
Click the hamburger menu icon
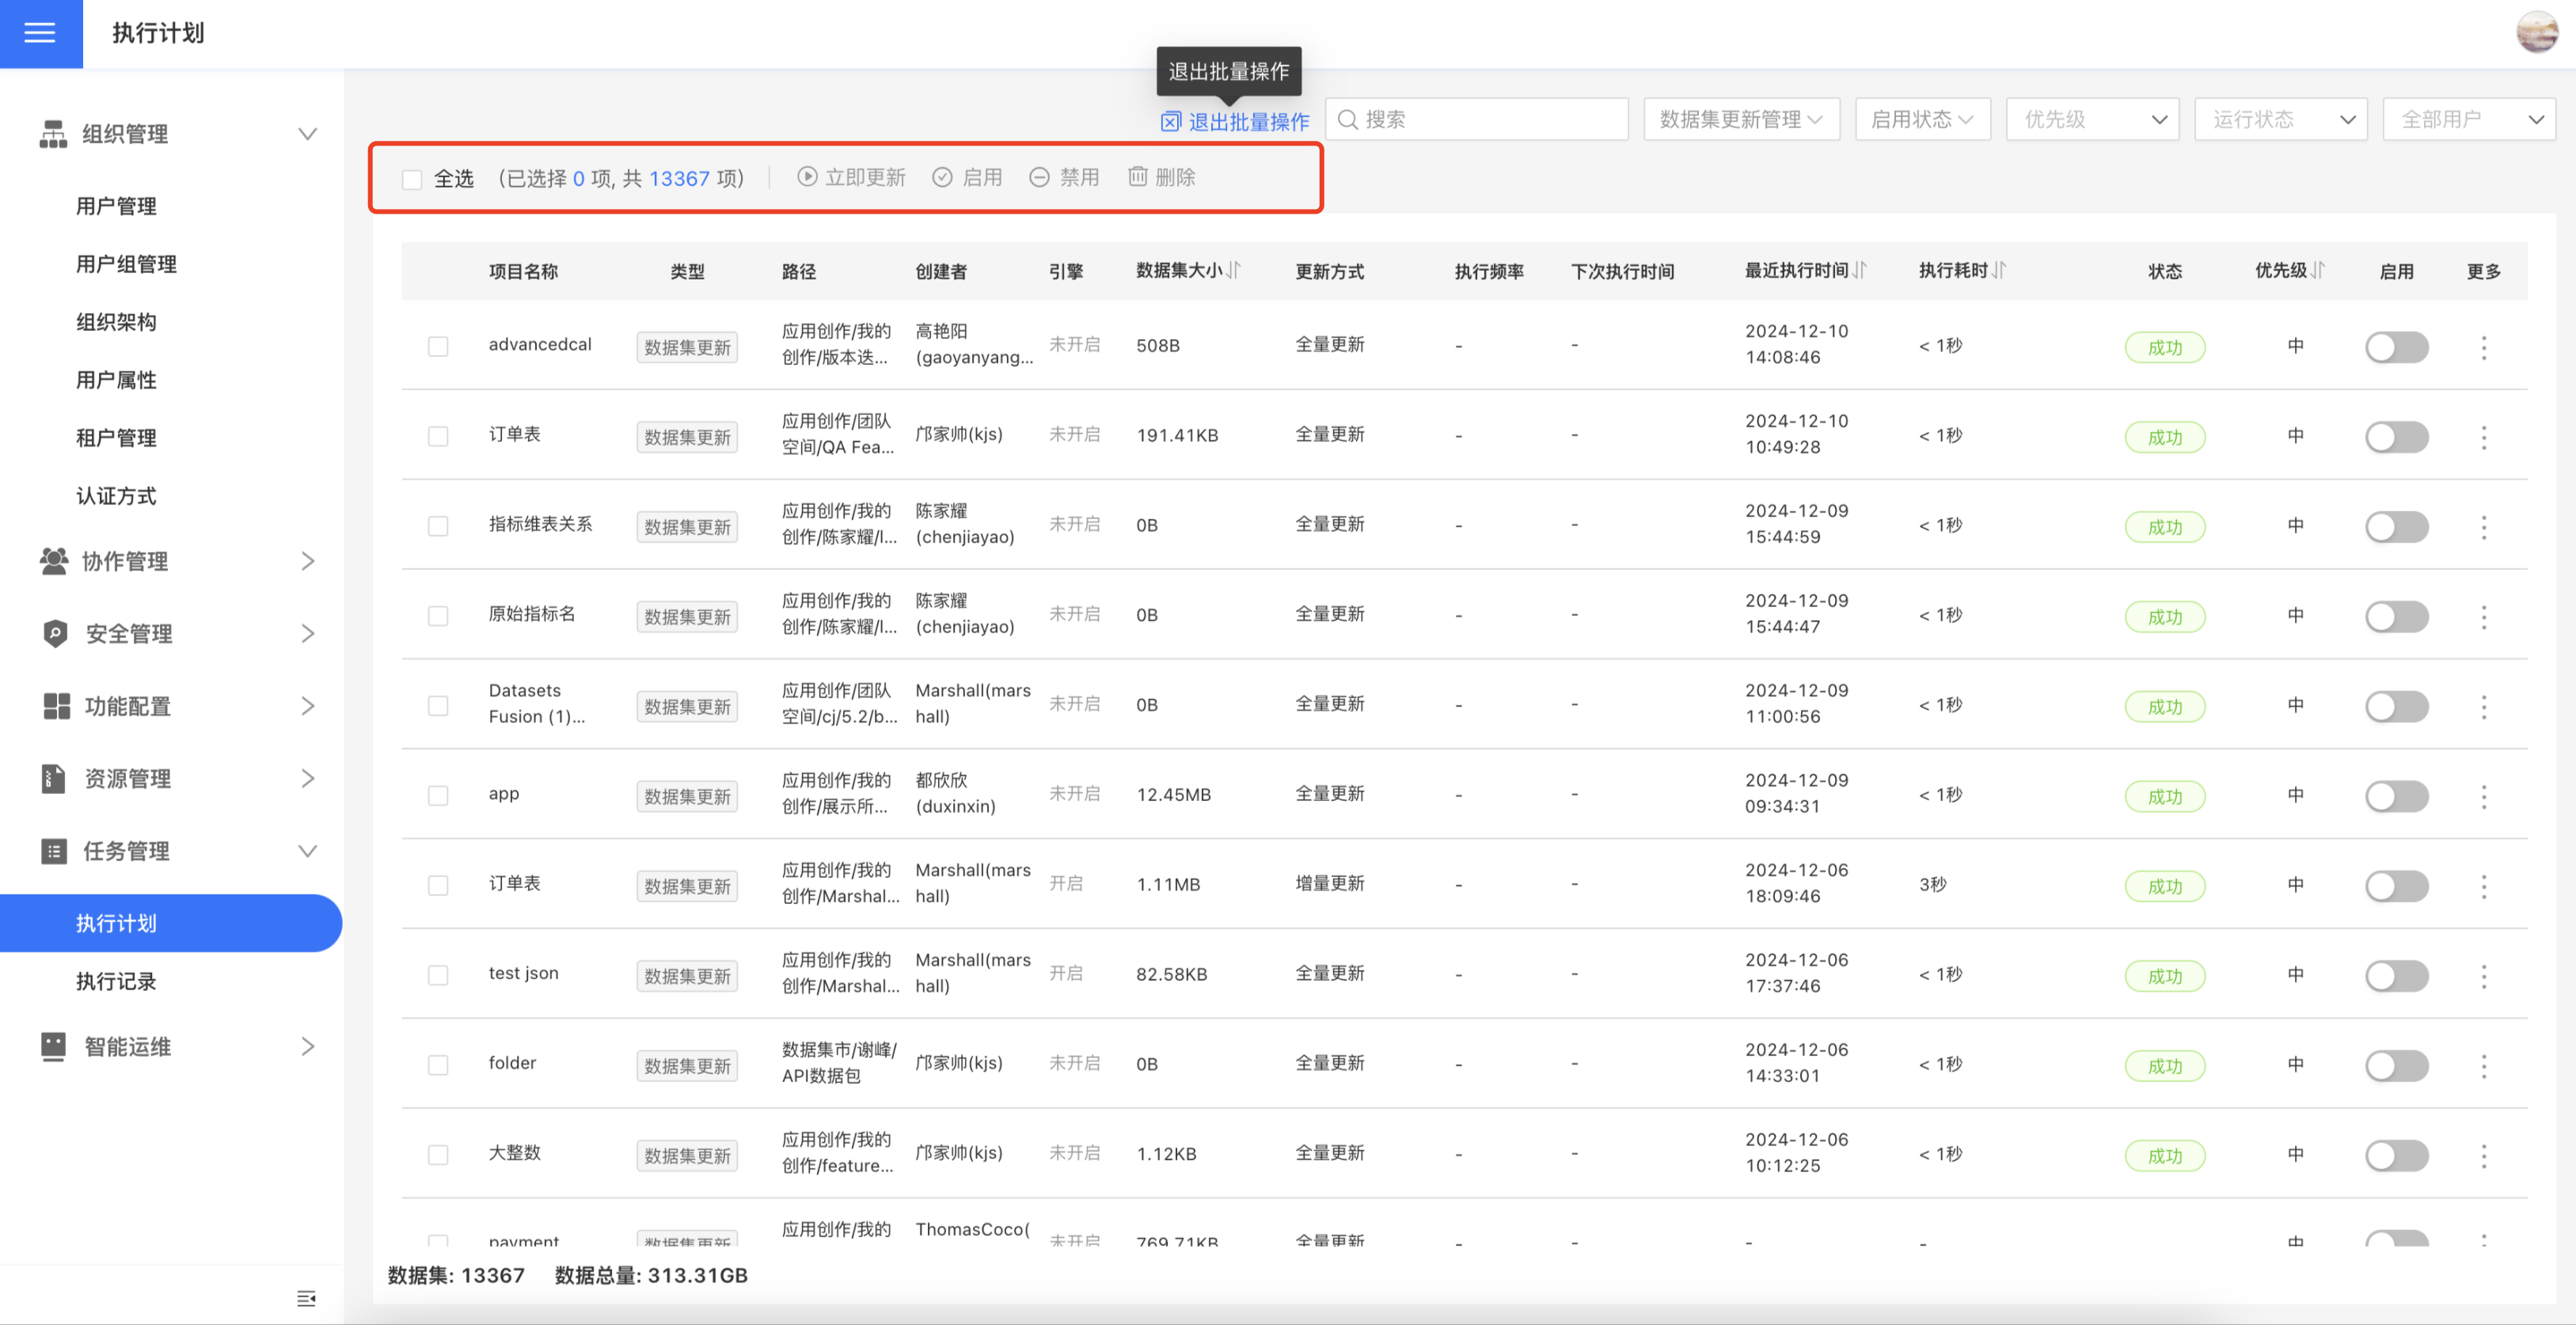(x=40, y=33)
